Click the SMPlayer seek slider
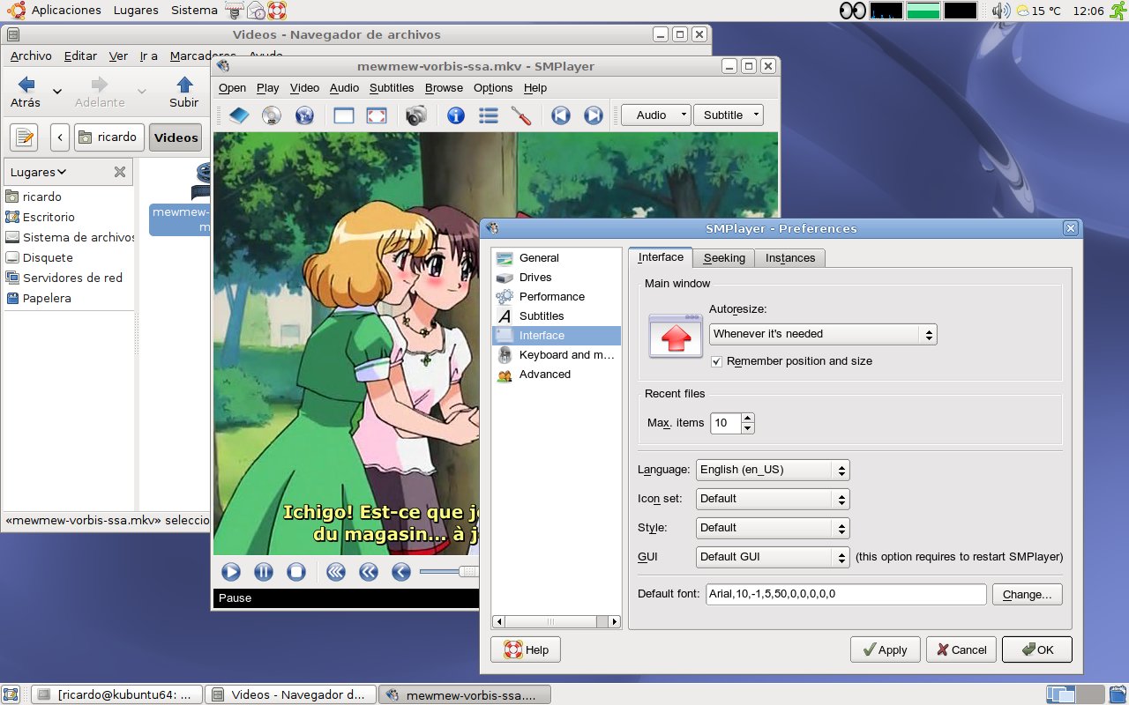Viewport: 1129px width, 705px height. click(449, 572)
